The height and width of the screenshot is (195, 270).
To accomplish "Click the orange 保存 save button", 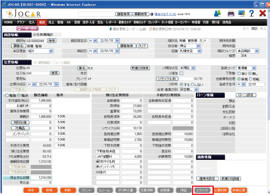I will [x=31, y=190].
